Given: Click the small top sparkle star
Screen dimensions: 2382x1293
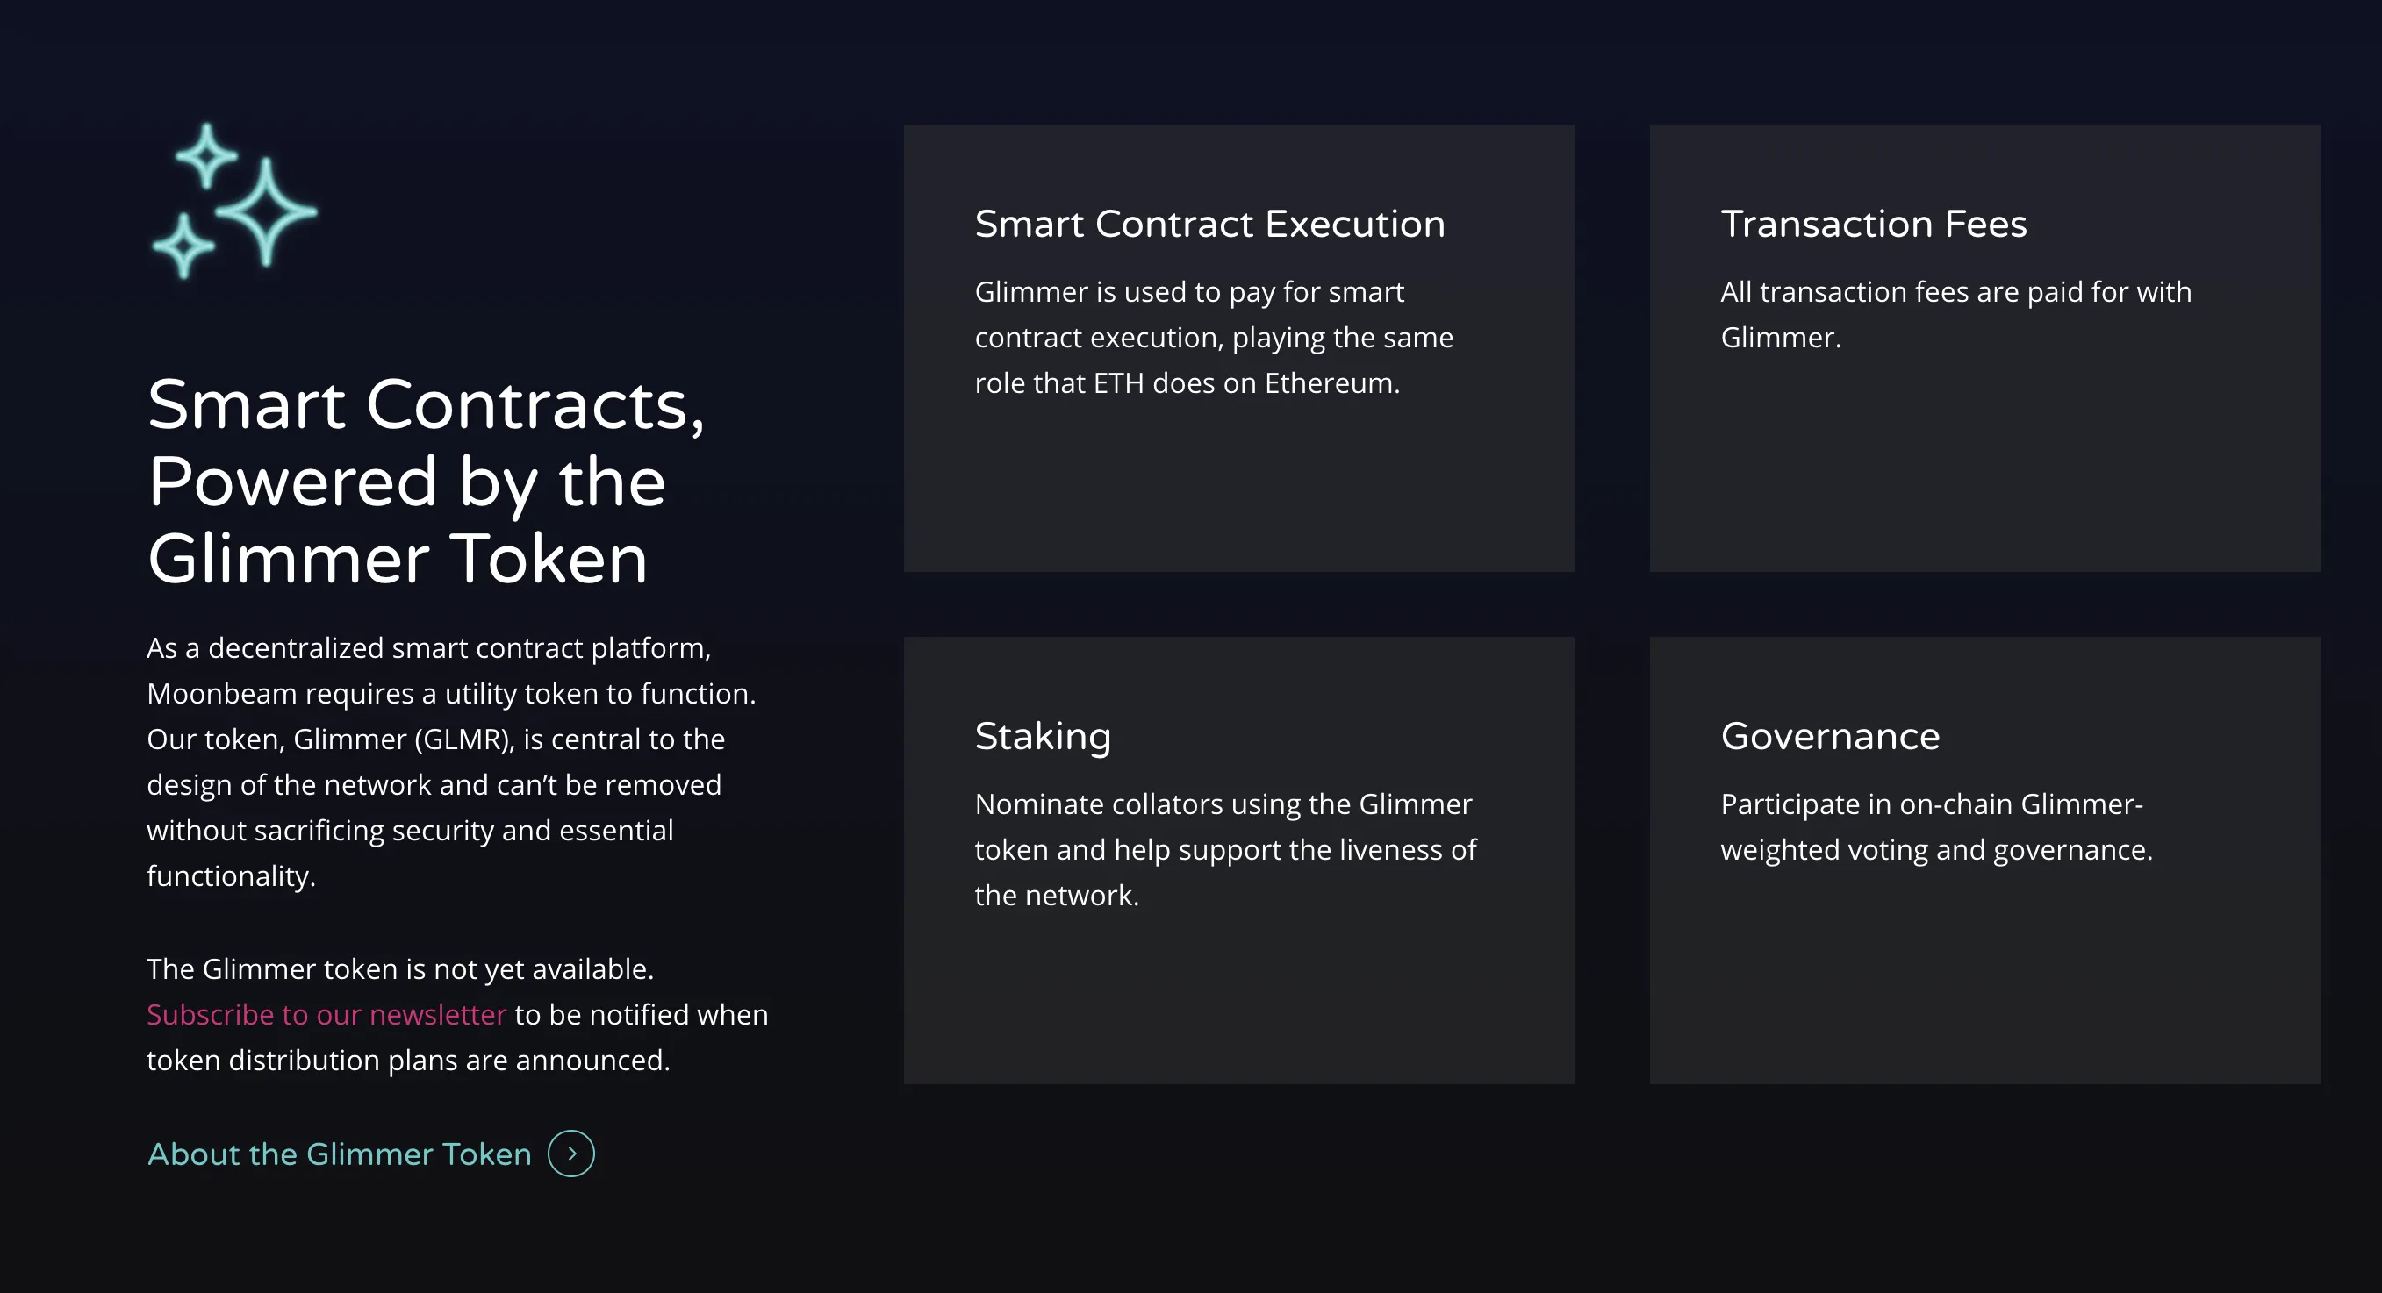Looking at the screenshot, I should click(206, 155).
